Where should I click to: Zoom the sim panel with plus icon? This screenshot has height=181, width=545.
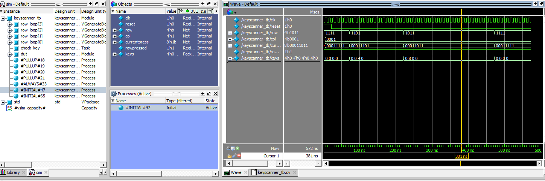pos(91,4)
